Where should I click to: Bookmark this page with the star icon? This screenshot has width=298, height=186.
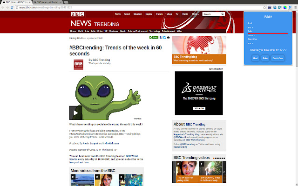click(264, 7)
